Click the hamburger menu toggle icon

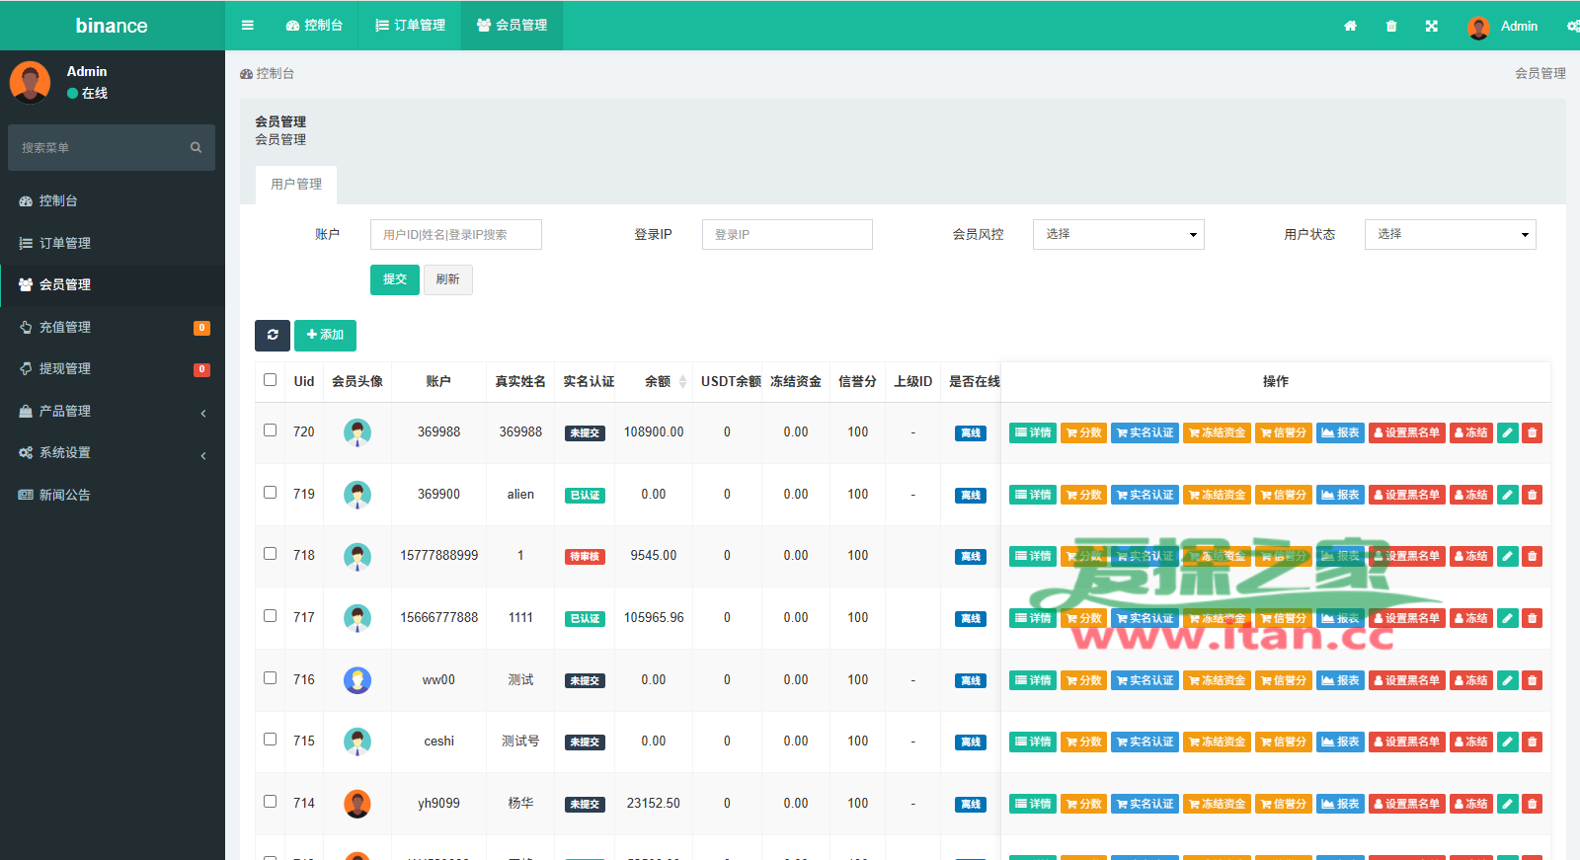click(x=248, y=26)
